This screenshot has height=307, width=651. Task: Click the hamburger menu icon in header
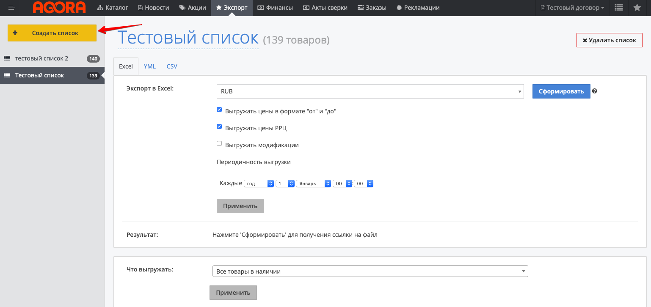pos(11,8)
